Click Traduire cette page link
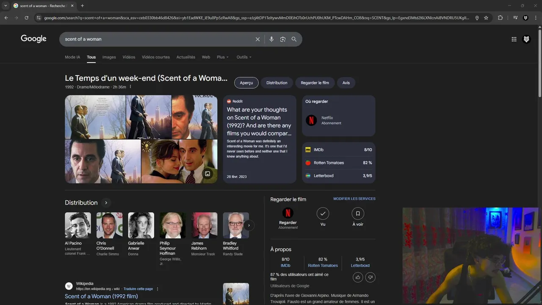542x305 pixels. [138, 289]
